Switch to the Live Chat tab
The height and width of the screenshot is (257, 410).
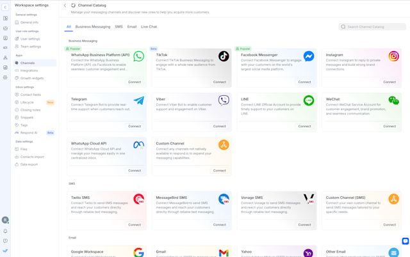click(149, 27)
